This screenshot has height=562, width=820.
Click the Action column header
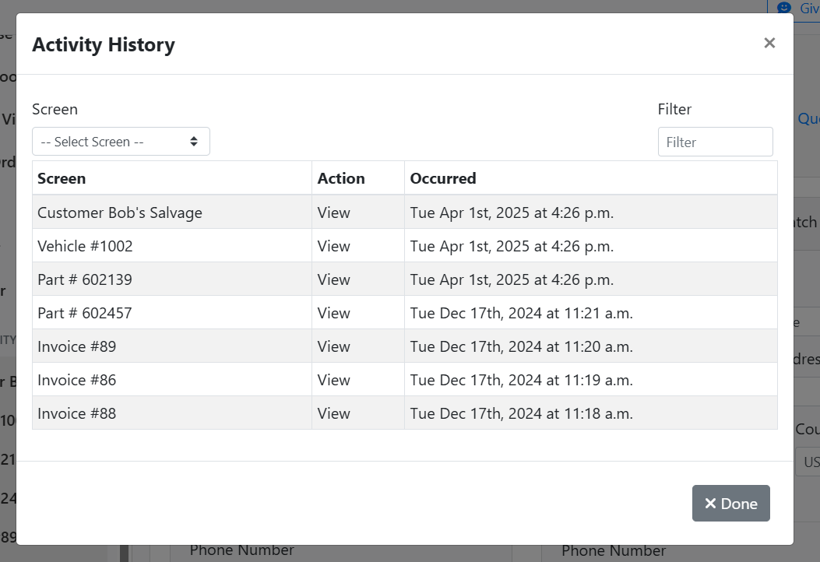[x=341, y=178]
